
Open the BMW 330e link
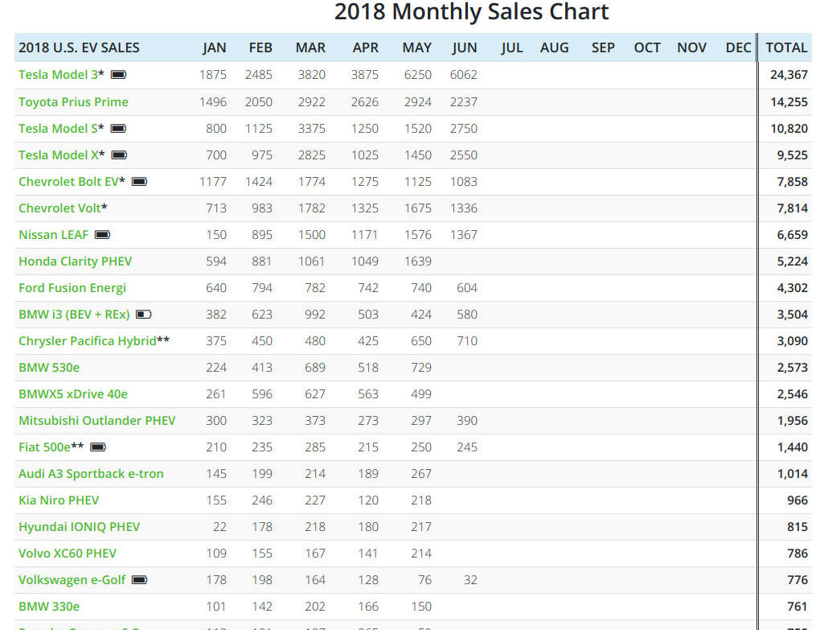click(x=49, y=607)
